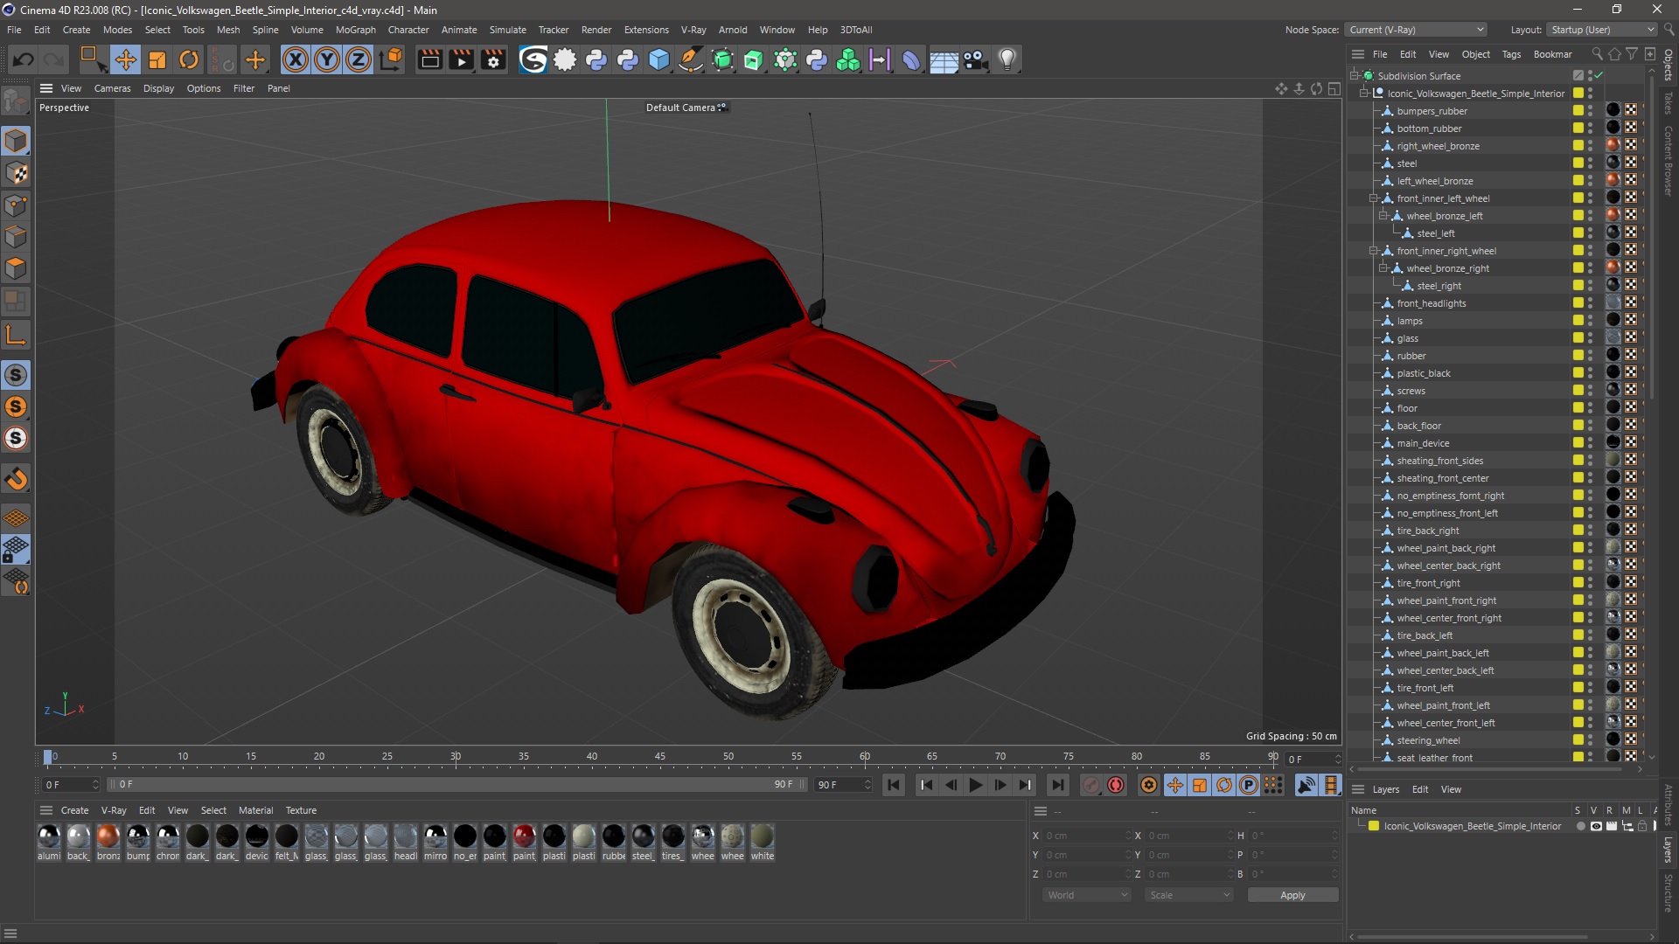
Task: Open the MoGraph menu
Action: pos(355,30)
